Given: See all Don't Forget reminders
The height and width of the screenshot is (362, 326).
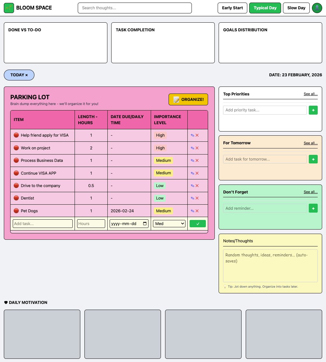Looking at the screenshot, I should pos(310,192).
